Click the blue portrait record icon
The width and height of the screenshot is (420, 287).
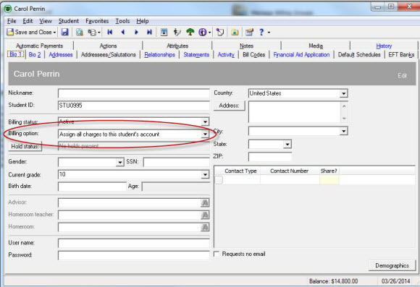pos(164,33)
